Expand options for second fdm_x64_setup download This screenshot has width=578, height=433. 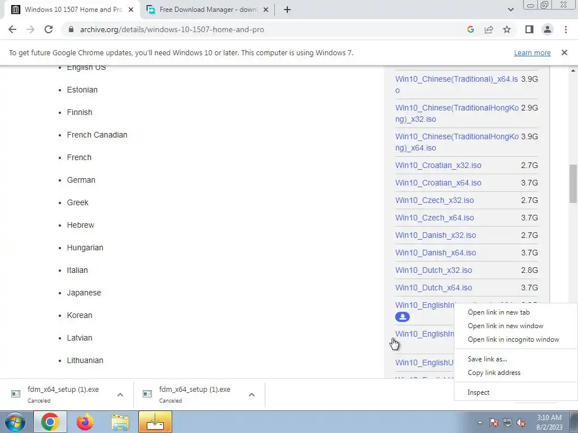tap(252, 395)
